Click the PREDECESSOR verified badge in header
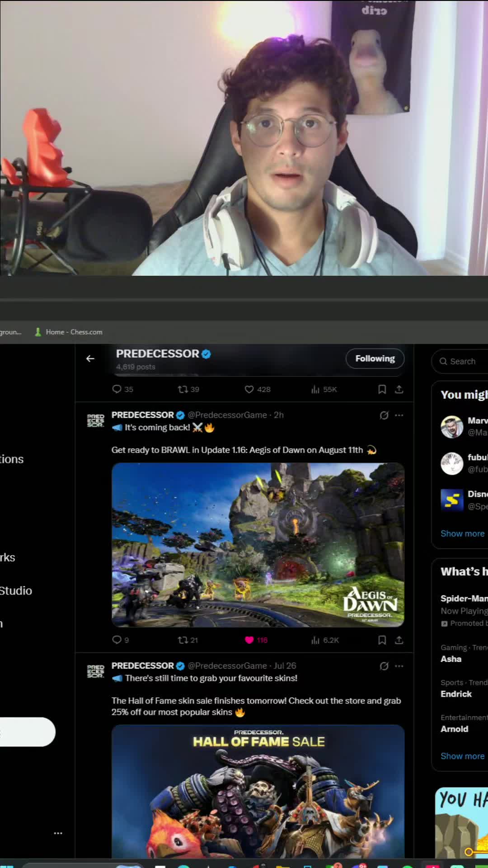This screenshot has width=488, height=868. click(x=206, y=354)
